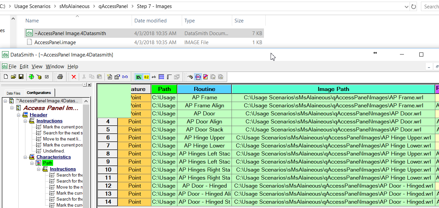The width and height of the screenshot is (439, 208).
Task: Select the AccessPanel.image file in Explorer
Action: [55, 42]
